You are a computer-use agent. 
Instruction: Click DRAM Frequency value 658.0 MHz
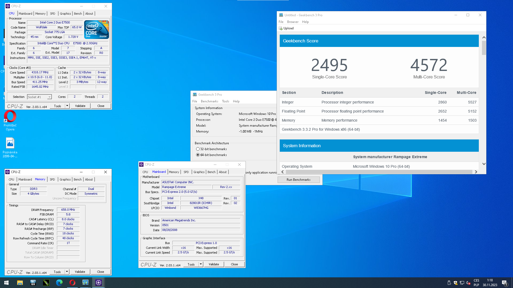tap(68, 210)
